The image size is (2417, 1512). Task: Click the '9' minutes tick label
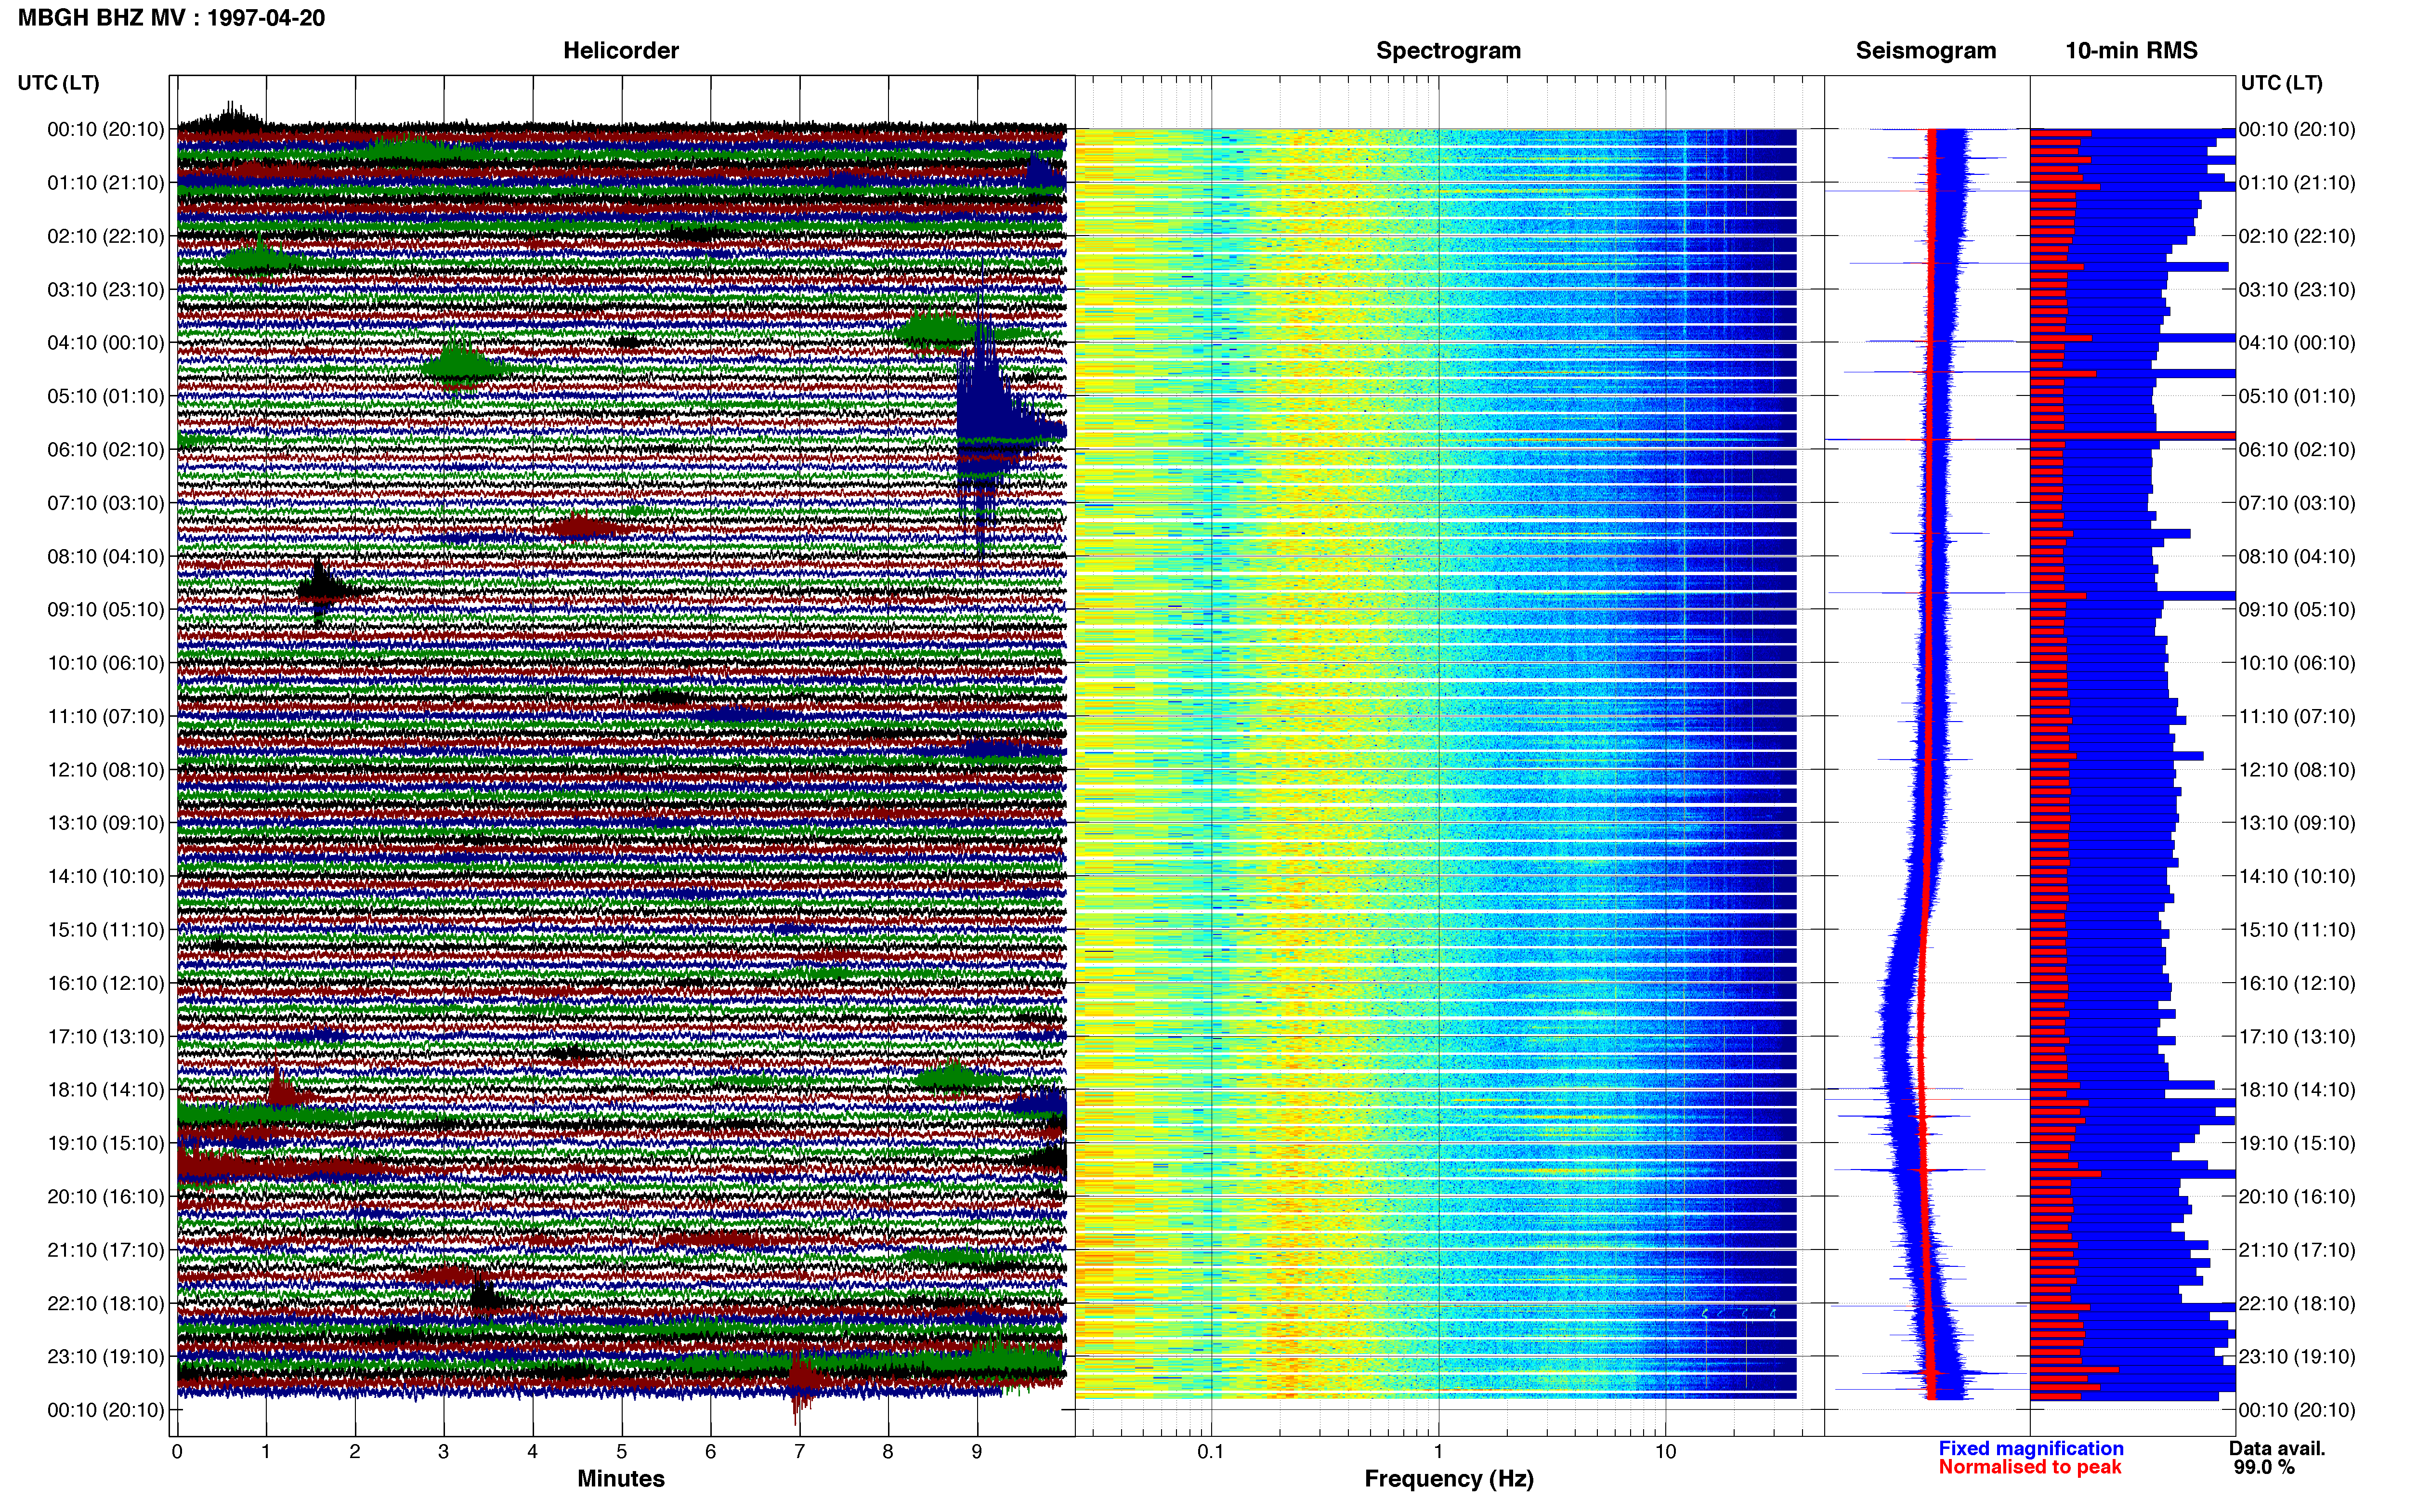pyautogui.click(x=977, y=1452)
